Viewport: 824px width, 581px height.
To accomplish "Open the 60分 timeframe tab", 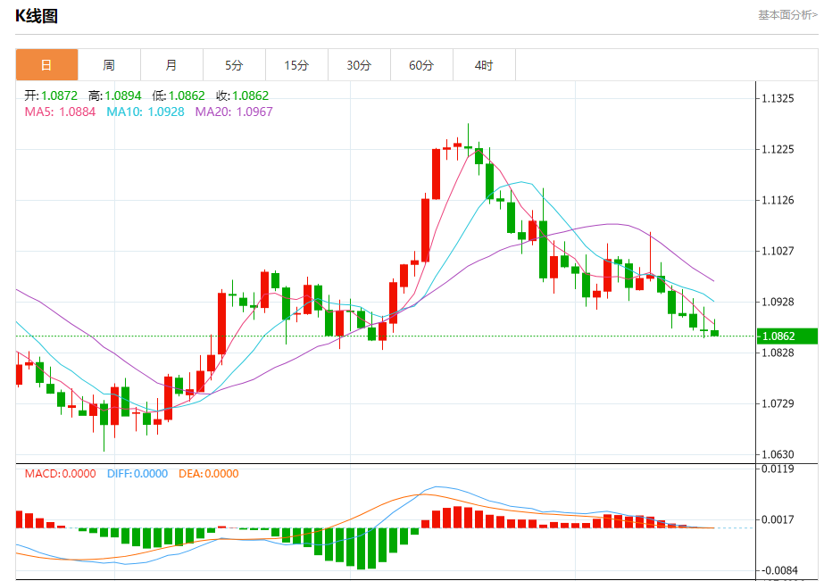I will click(422, 65).
